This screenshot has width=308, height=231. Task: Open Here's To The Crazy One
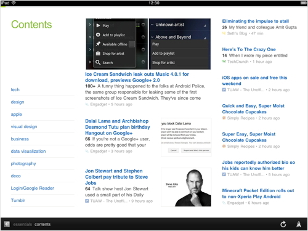pyautogui.click(x=249, y=49)
